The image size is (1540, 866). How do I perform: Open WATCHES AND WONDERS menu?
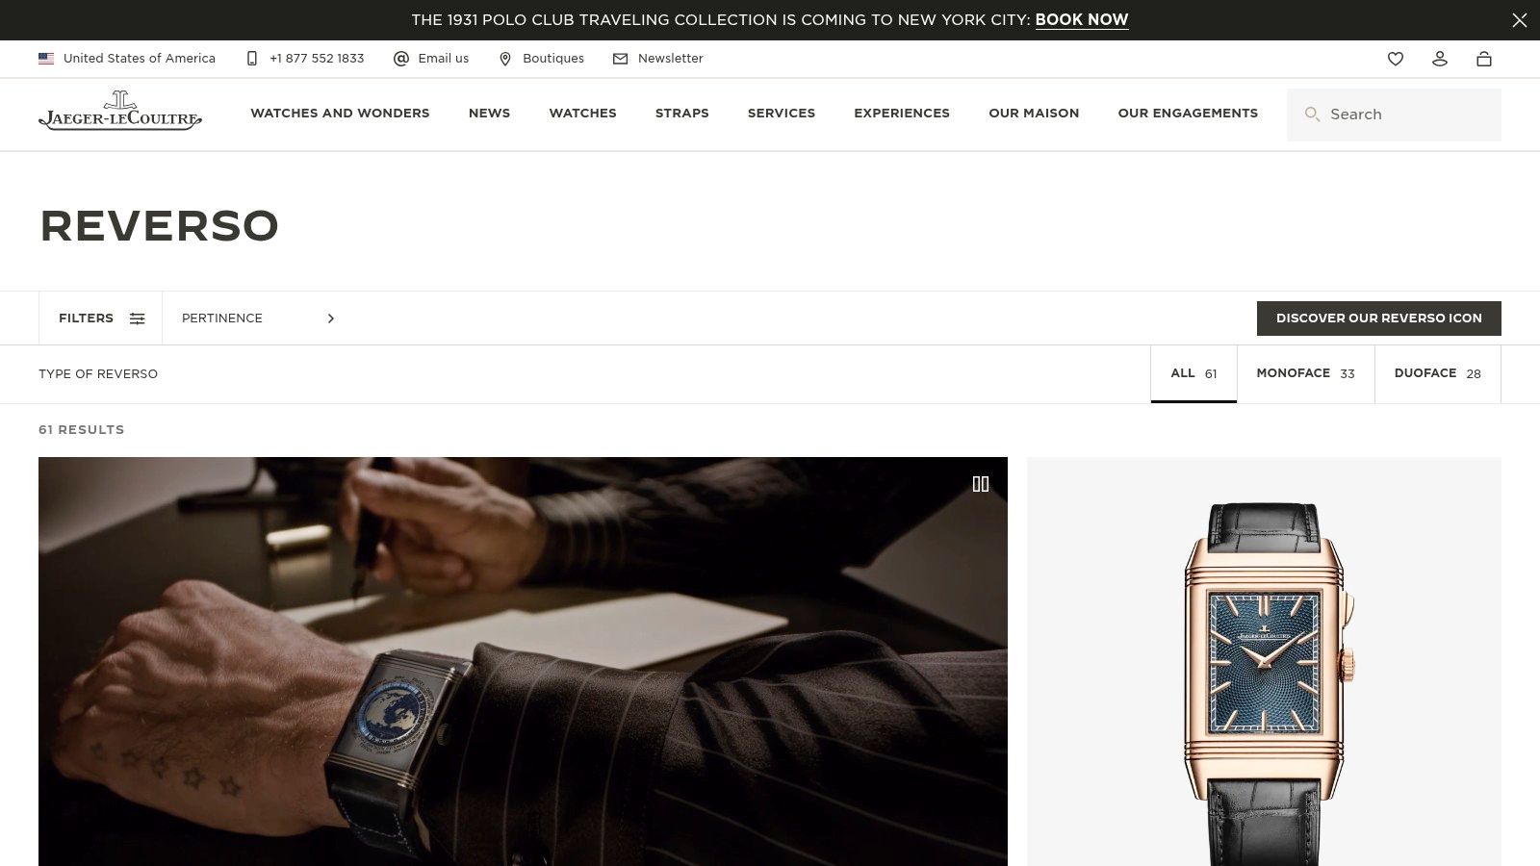(x=340, y=114)
